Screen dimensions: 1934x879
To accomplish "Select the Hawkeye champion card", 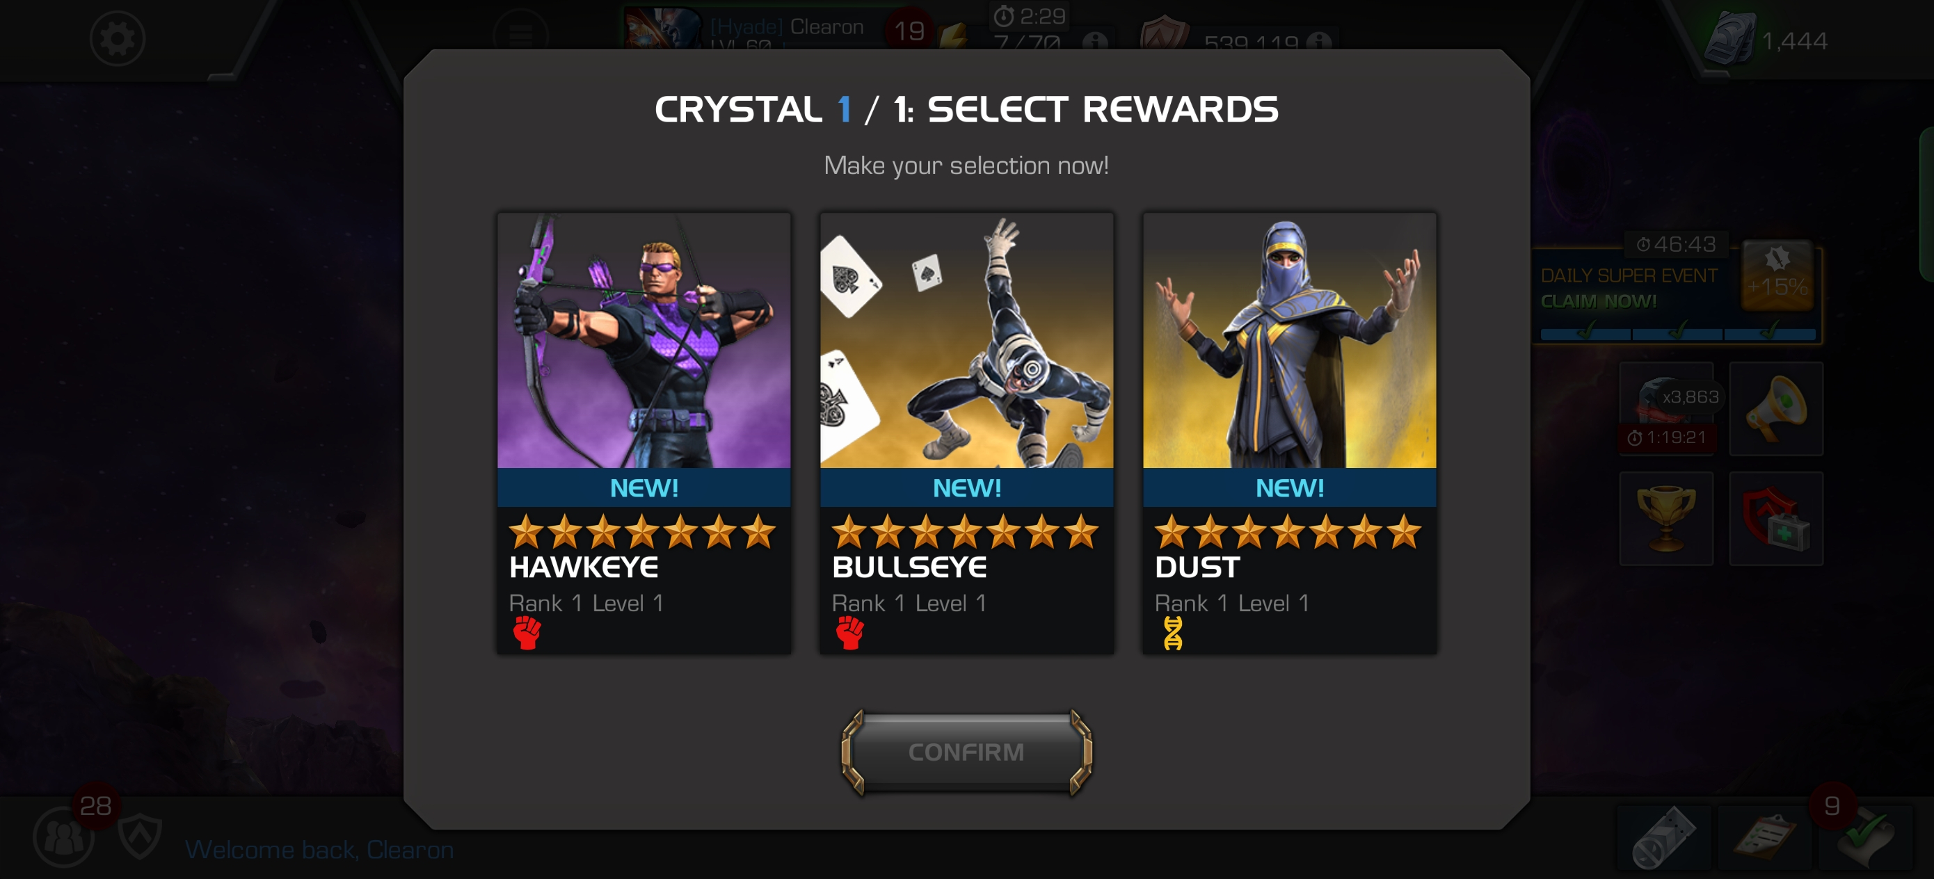I will 644,433.
